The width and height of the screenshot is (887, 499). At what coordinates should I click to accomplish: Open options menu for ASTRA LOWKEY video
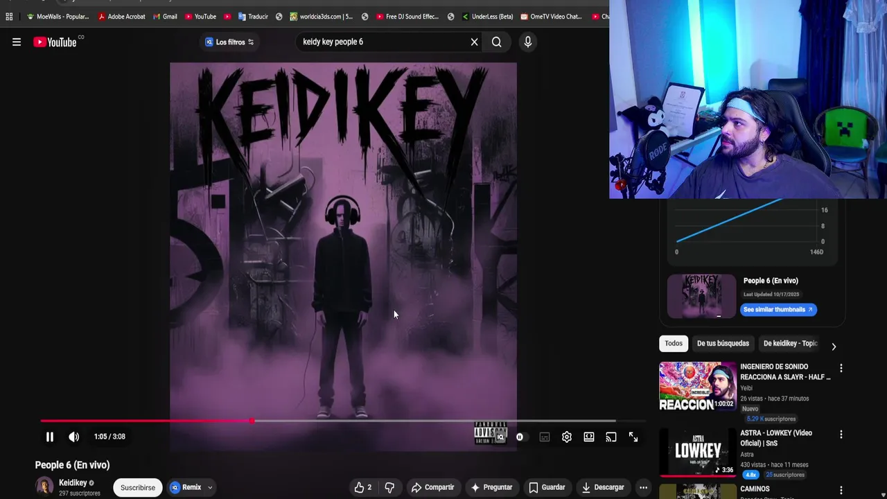point(841,435)
